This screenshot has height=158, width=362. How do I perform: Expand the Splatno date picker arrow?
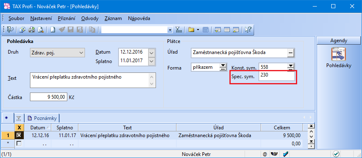(x=151, y=61)
